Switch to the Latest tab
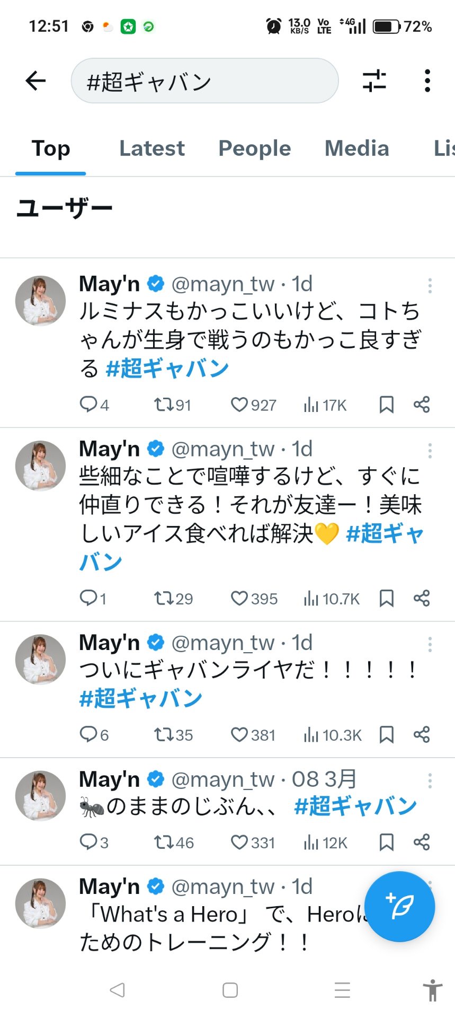 [152, 148]
